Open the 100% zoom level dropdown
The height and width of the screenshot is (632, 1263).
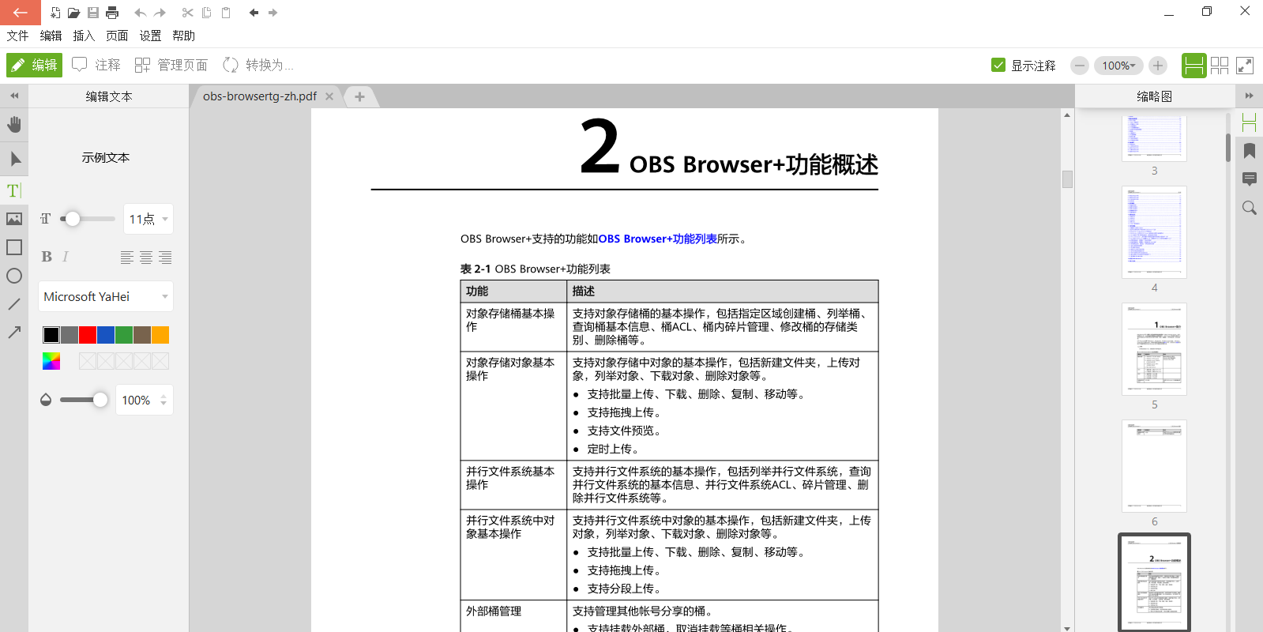1118,66
